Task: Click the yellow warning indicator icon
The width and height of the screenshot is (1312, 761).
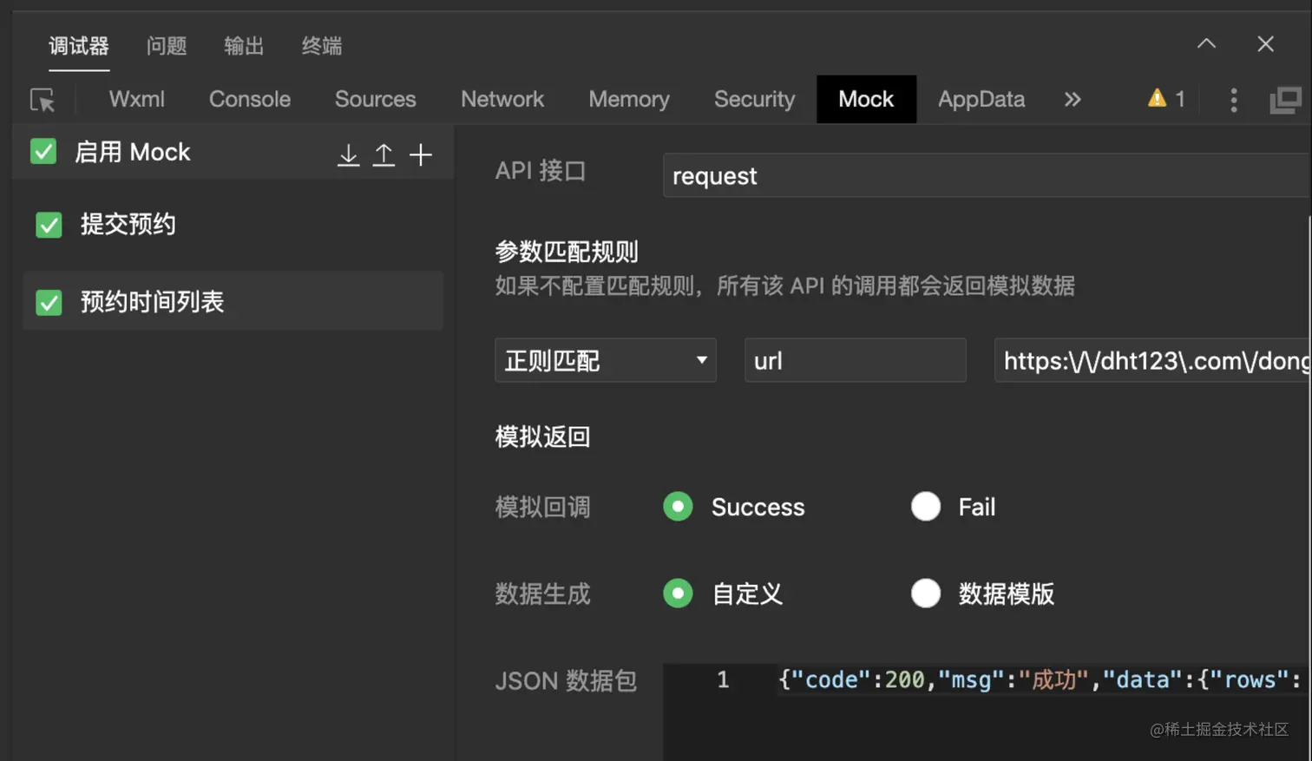Action: click(x=1157, y=99)
